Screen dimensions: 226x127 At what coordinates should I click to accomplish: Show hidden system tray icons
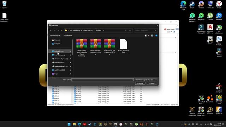click(182, 124)
